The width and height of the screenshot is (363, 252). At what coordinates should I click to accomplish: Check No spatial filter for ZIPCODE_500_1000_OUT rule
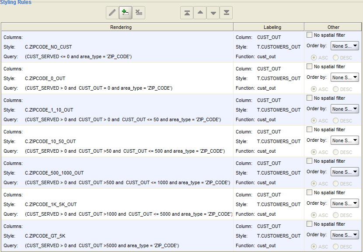pyautogui.click(x=309, y=161)
